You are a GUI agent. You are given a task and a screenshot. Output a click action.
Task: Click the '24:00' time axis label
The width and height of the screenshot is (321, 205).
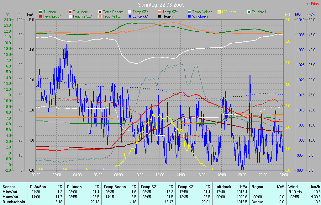[x=283, y=175]
